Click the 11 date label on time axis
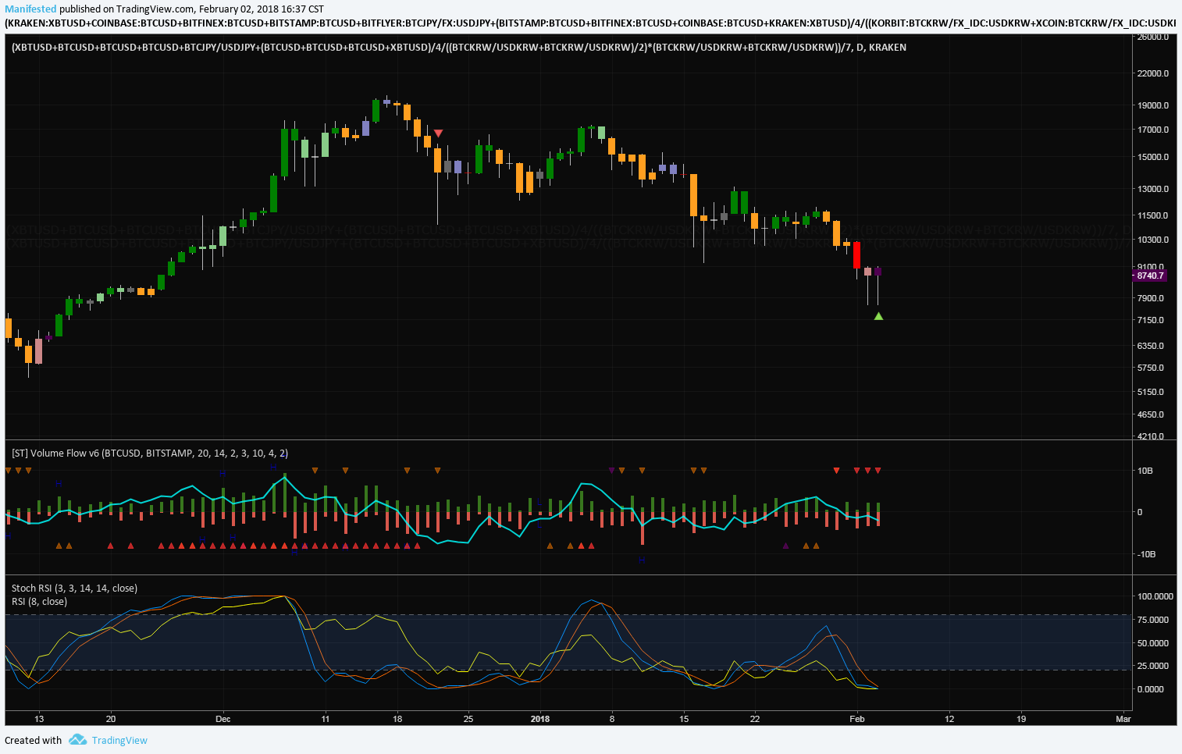1182x754 pixels. (x=326, y=719)
